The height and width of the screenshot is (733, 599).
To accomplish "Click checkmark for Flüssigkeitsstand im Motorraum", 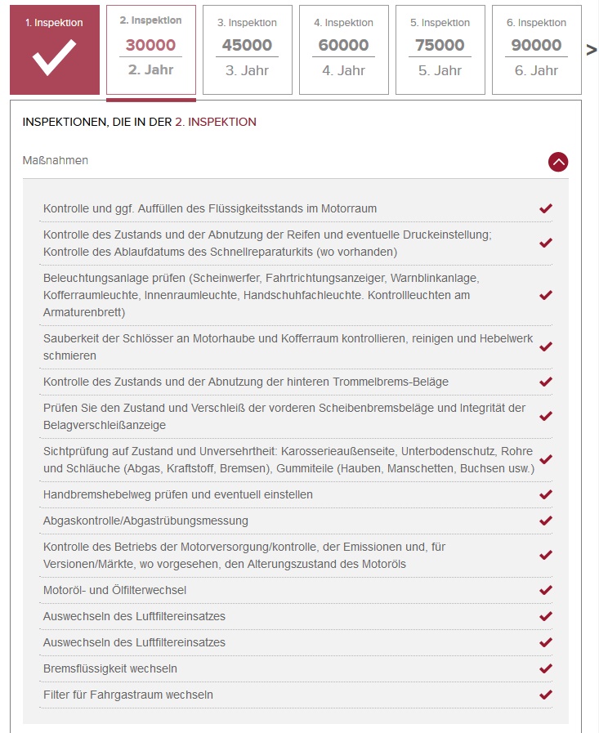I will 546,208.
